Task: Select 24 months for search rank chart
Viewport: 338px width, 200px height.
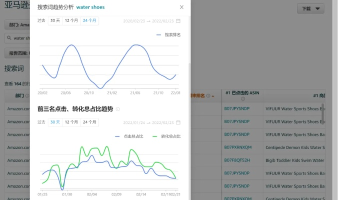Action: pyautogui.click(x=89, y=21)
